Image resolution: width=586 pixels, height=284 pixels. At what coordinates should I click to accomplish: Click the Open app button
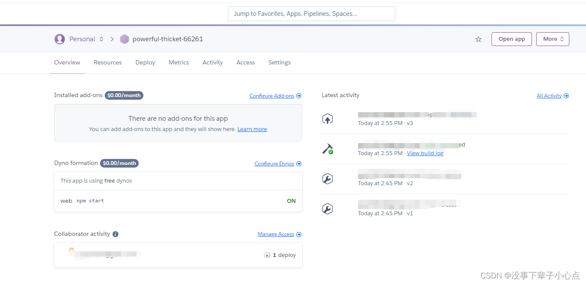[511, 39]
